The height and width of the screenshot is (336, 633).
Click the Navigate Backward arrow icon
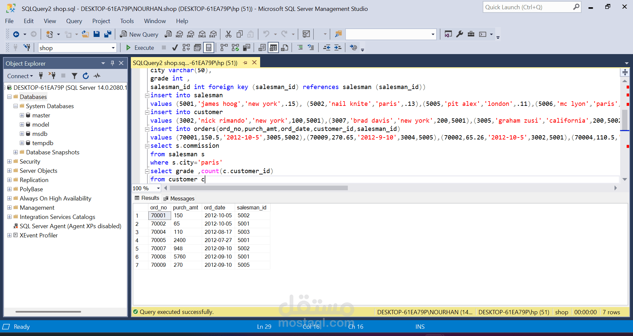(16, 34)
